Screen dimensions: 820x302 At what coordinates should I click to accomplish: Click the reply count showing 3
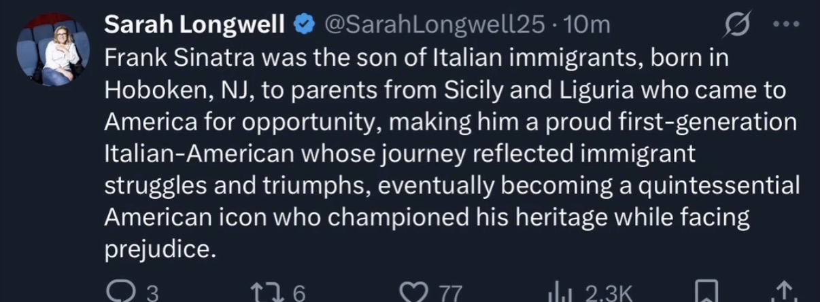click(x=153, y=293)
